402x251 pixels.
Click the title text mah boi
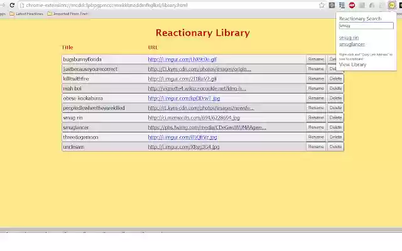pos(72,88)
